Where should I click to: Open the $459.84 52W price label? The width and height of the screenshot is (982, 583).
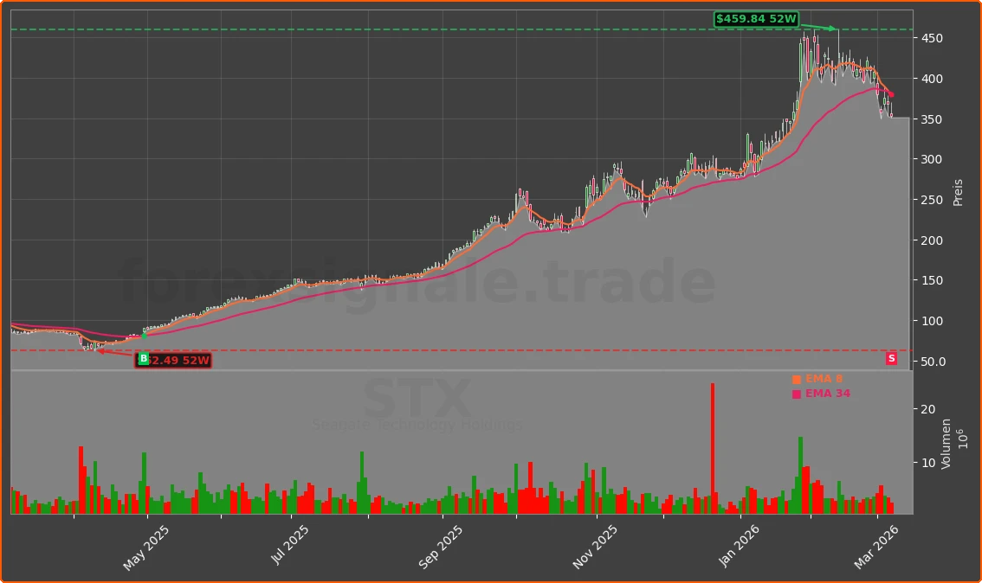pyautogui.click(x=755, y=17)
